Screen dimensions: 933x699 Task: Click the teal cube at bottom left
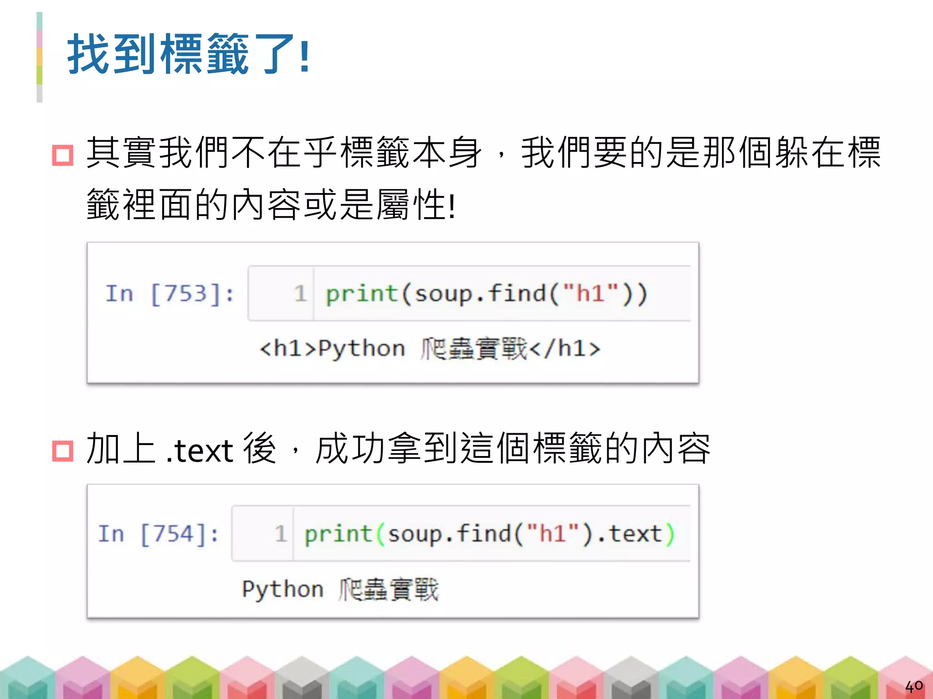[26, 677]
